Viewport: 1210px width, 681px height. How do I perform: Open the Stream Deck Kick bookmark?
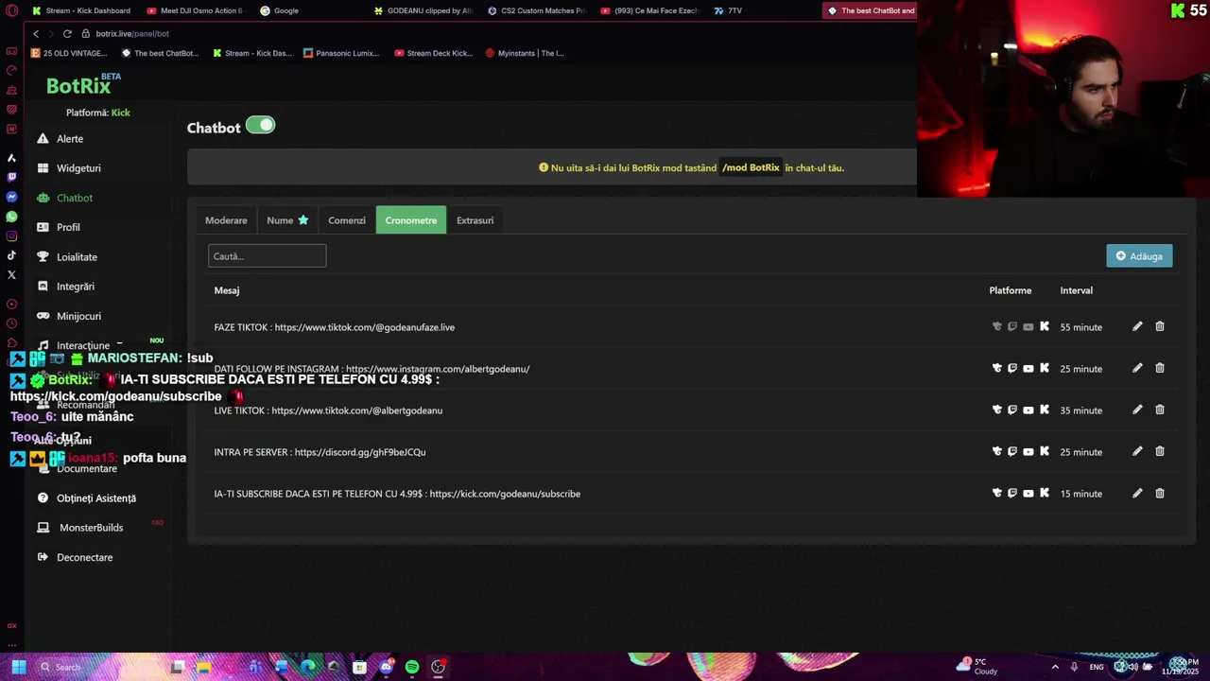(433, 53)
